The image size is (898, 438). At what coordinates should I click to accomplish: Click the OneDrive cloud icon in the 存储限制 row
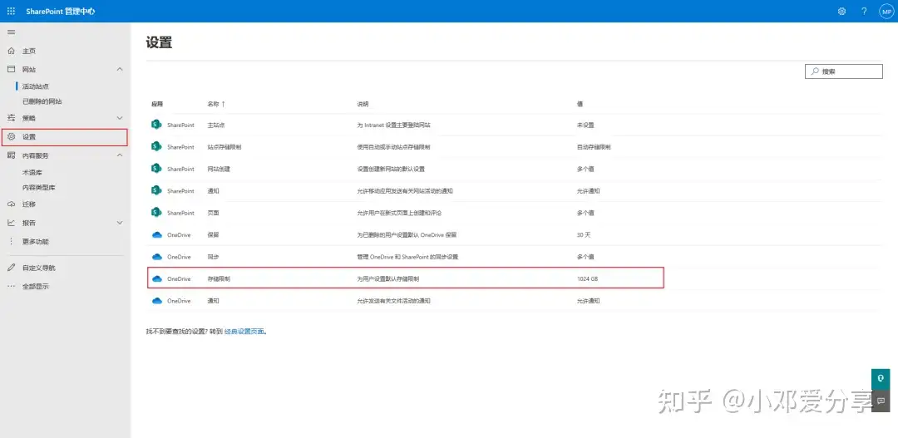[157, 278]
